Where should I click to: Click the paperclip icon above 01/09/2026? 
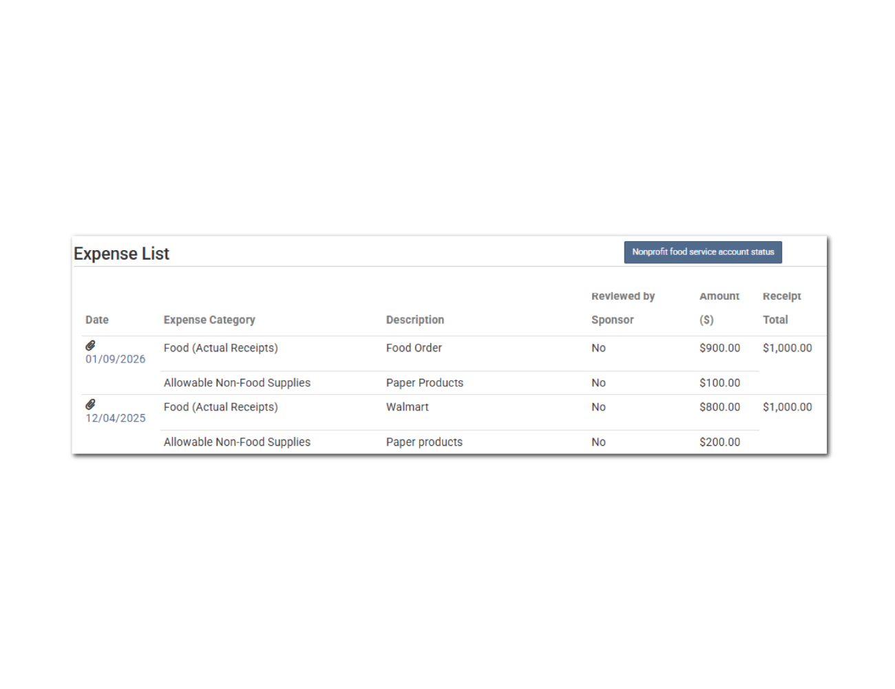(x=90, y=346)
